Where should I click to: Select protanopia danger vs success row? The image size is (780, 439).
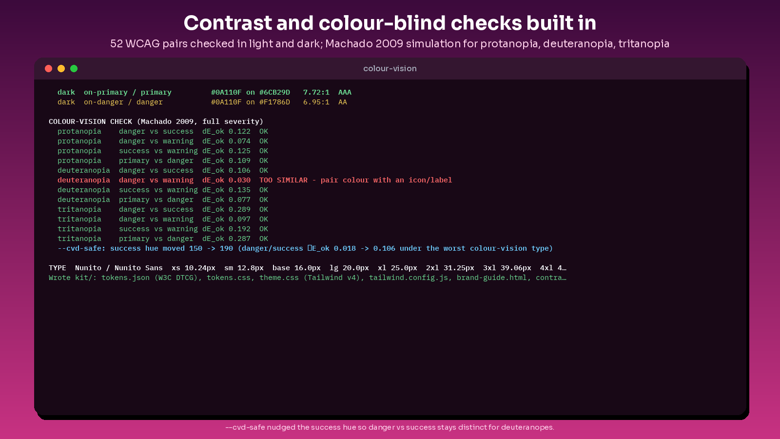point(163,131)
